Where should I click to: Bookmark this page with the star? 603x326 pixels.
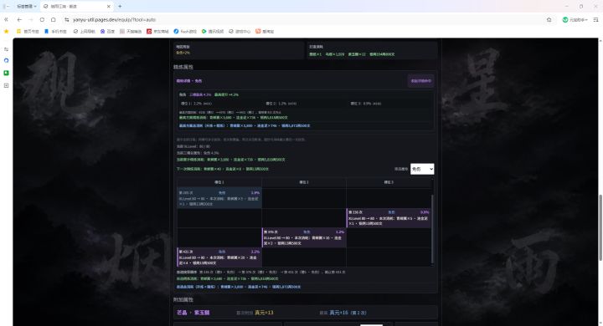point(549,19)
